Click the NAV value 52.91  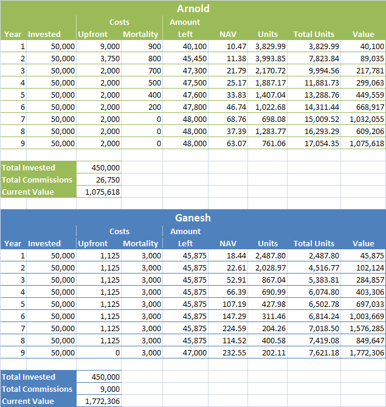point(236,280)
